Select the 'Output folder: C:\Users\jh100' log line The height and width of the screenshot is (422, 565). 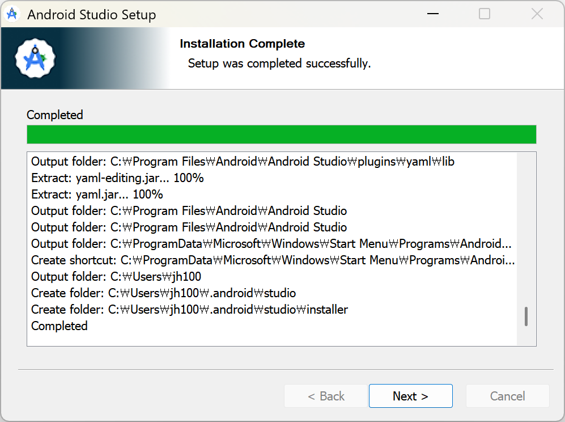point(116,277)
